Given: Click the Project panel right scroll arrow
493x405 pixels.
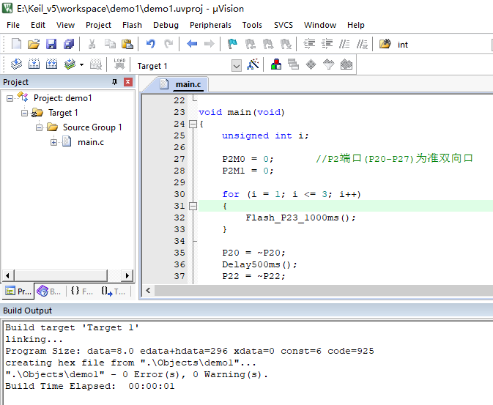Looking at the screenshot, I should pos(127,276).
